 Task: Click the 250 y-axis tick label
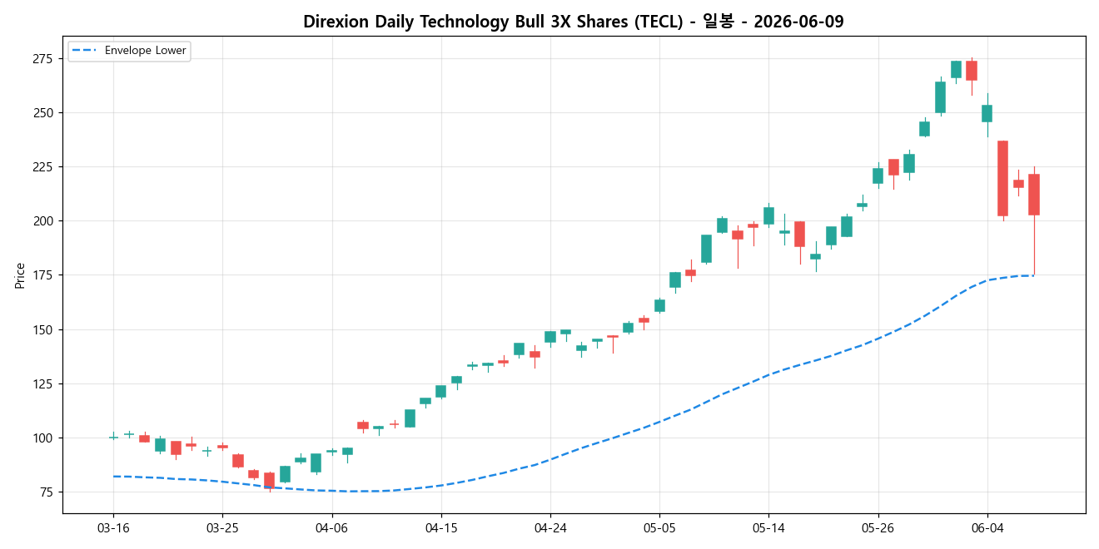[44, 112]
